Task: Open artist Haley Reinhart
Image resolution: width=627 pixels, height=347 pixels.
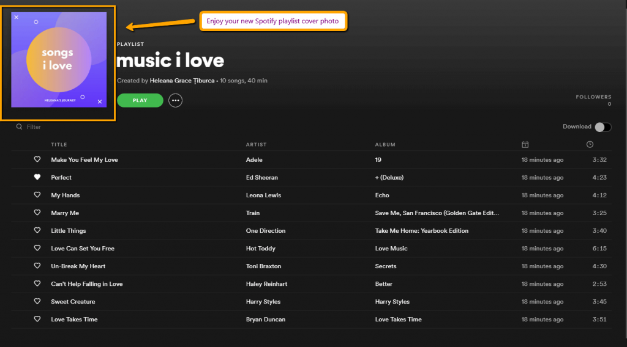Action: click(x=266, y=284)
